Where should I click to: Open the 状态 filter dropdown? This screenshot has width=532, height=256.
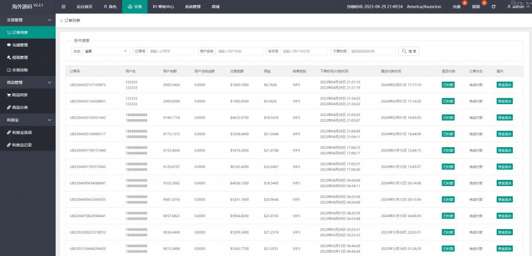pos(106,51)
